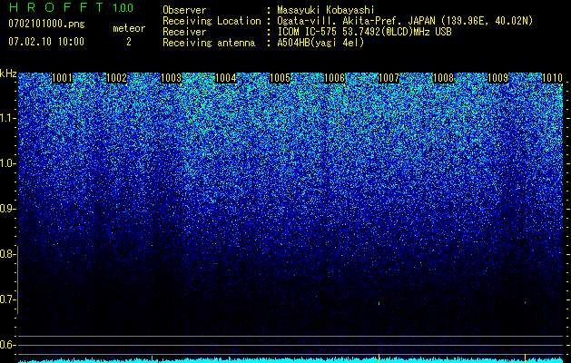Click the 1.1 kHz axis label

point(7,118)
